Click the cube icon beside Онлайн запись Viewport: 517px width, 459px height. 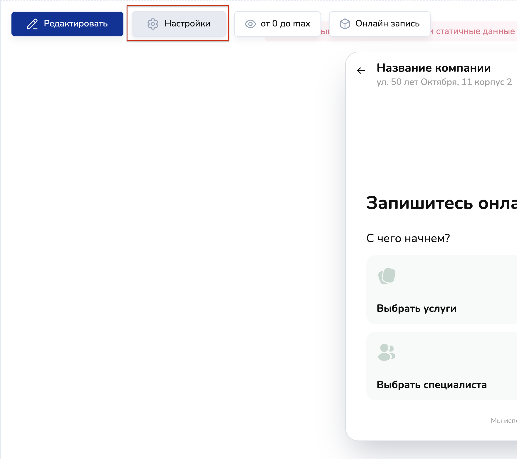(x=345, y=24)
